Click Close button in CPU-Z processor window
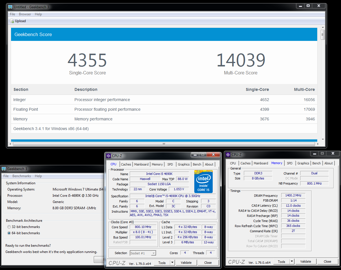 point(208,263)
